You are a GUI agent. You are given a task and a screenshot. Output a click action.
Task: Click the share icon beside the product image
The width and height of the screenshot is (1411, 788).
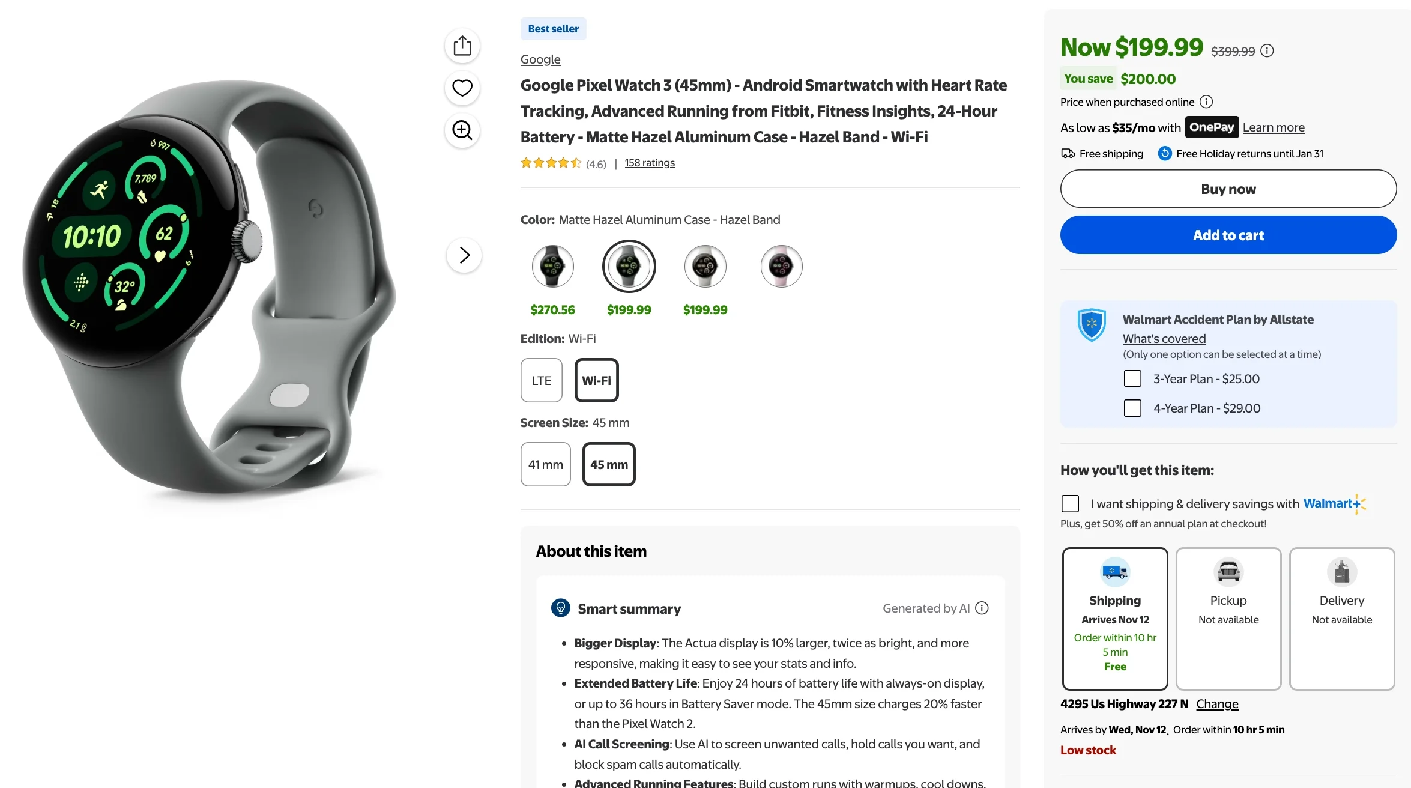[x=462, y=46]
